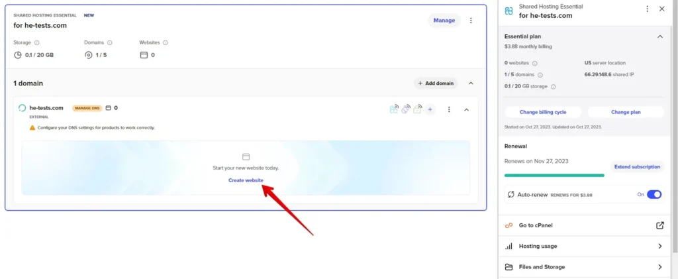Click the cPanel logo icon
Image resolution: width=678 pixels, height=279 pixels.
click(x=509, y=225)
